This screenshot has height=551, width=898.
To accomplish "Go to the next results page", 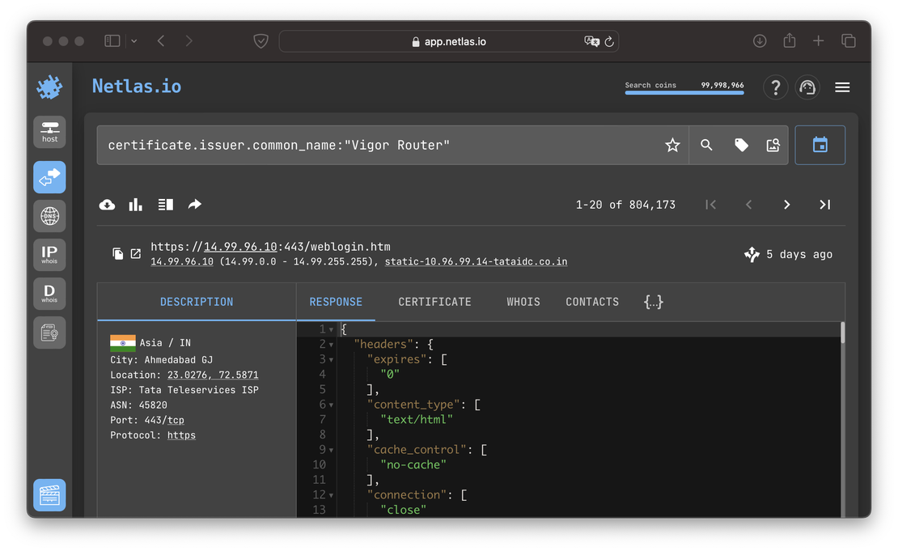I will point(786,205).
